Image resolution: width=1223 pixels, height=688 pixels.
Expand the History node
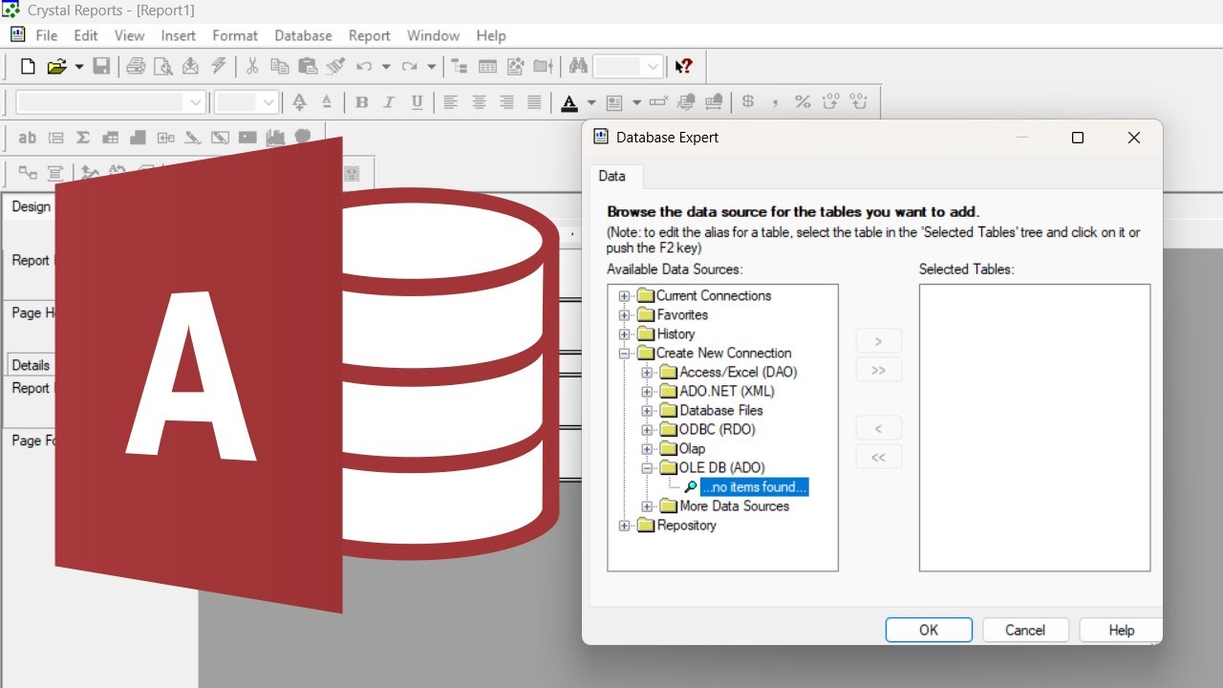(x=625, y=334)
